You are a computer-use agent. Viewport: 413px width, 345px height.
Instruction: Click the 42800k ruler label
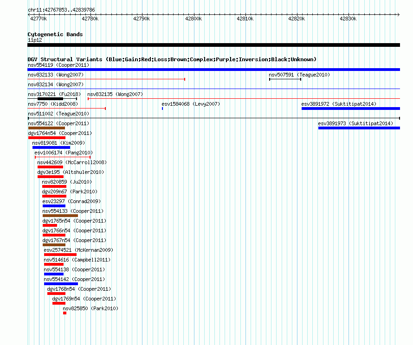click(194, 19)
